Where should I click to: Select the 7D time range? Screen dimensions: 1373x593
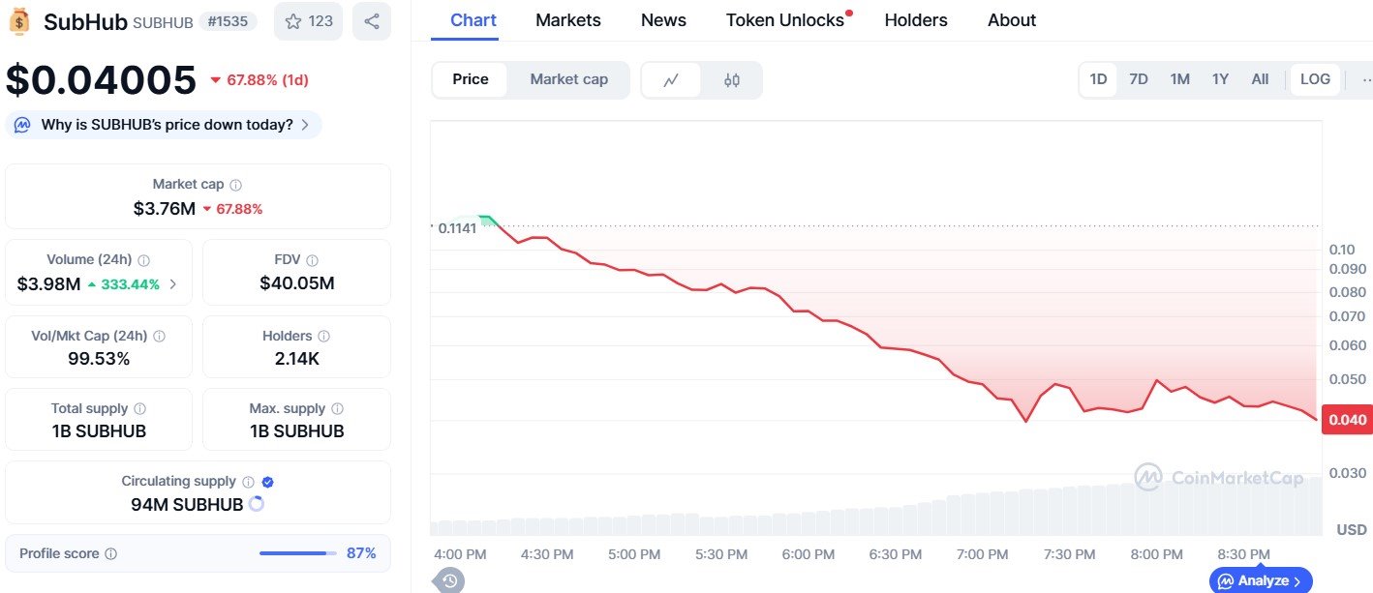(x=1139, y=79)
